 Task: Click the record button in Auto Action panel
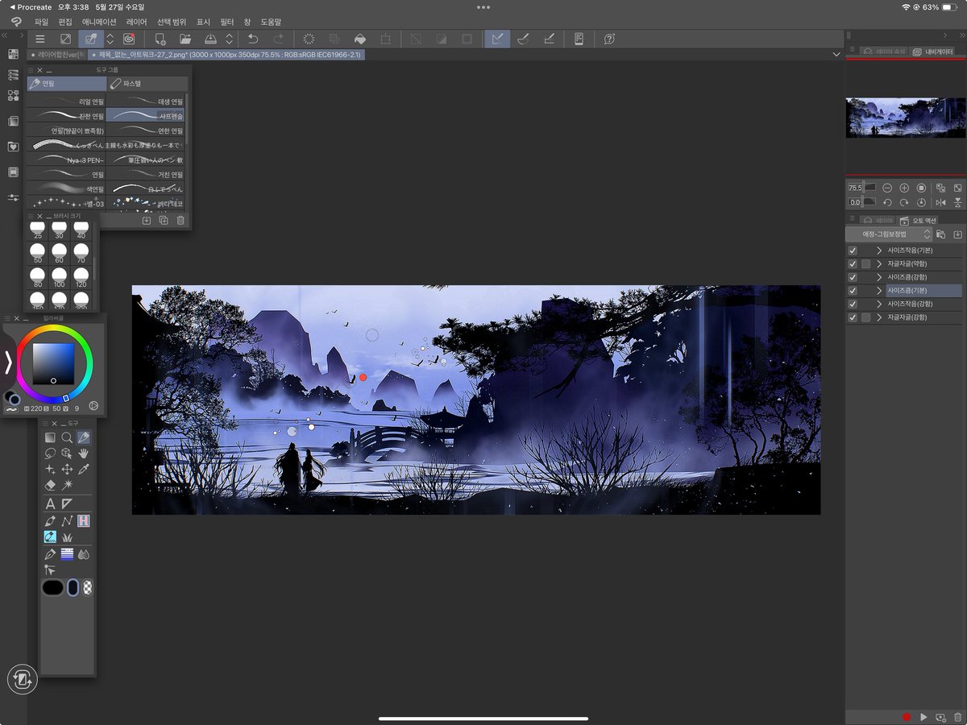pyautogui.click(x=907, y=717)
